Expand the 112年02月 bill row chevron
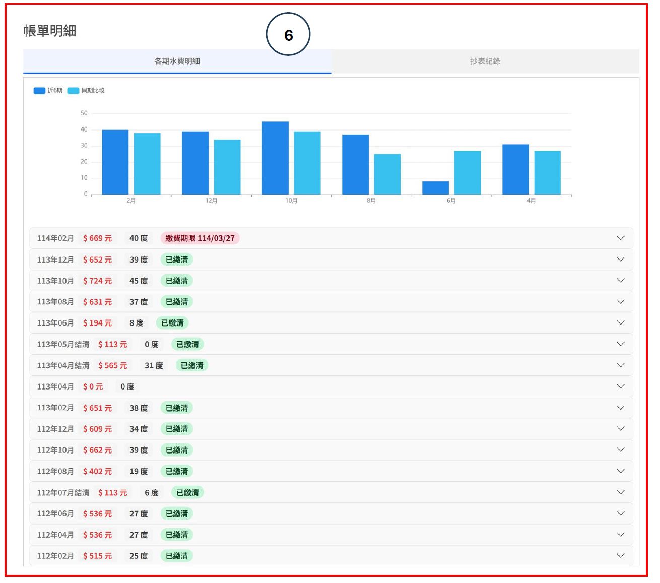This screenshot has width=660, height=583. (x=621, y=555)
